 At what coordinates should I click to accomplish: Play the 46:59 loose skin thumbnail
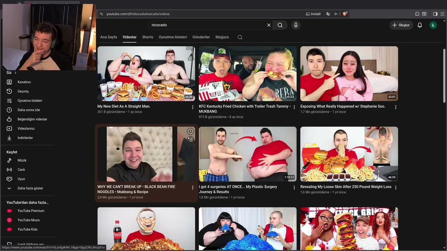(349, 154)
